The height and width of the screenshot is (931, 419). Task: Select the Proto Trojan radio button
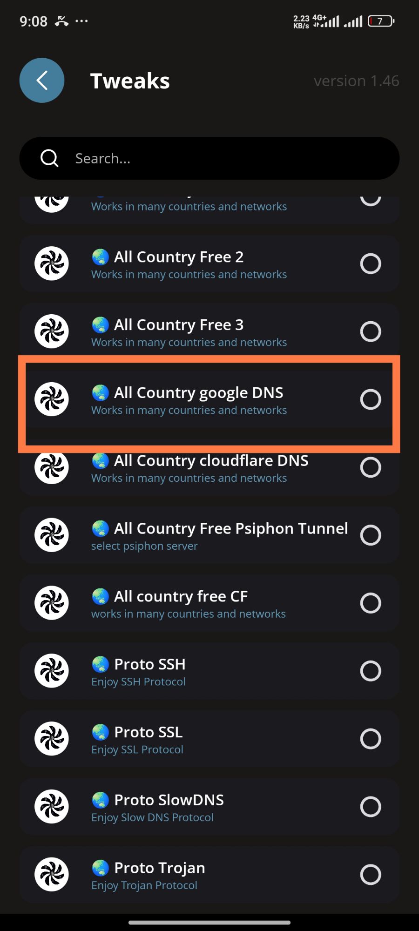pos(371,874)
